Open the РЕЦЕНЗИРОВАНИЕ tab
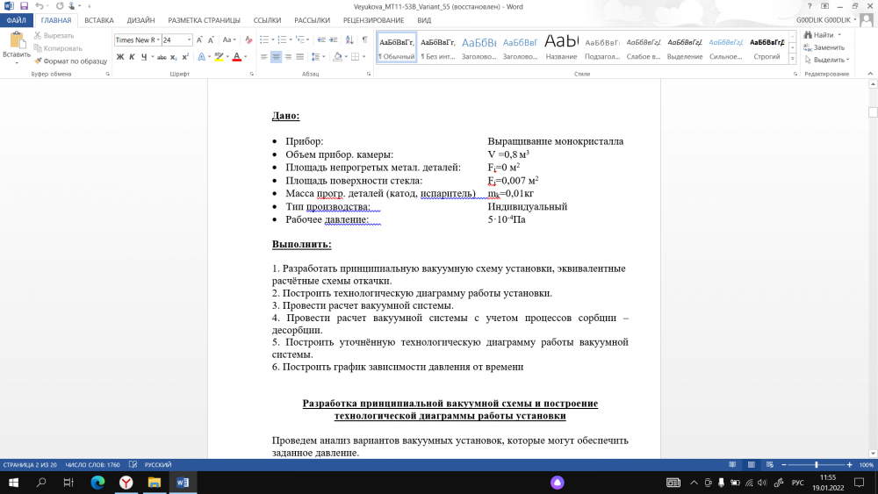 pos(374,20)
